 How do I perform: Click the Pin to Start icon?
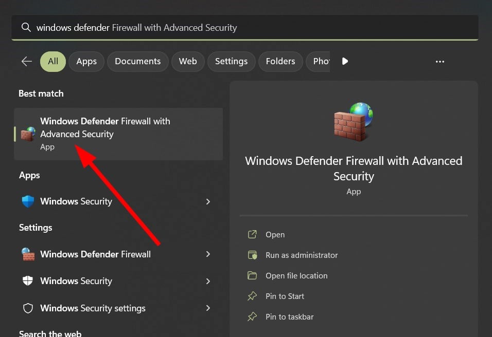[x=252, y=296]
